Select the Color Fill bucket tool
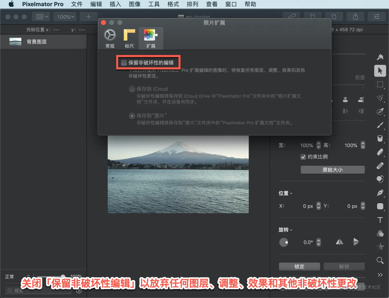The image size is (389, 298). (380, 138)
